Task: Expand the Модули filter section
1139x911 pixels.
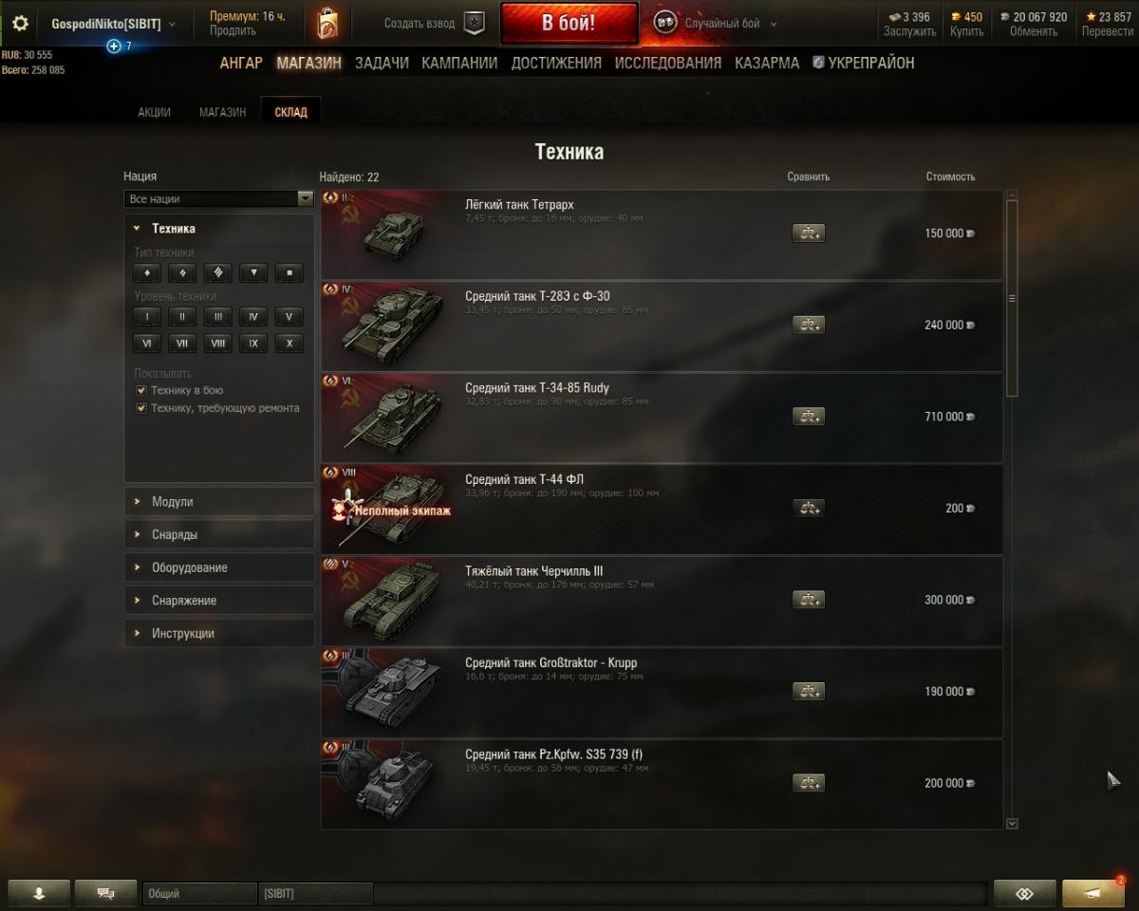Action: [x=218, y=502]
